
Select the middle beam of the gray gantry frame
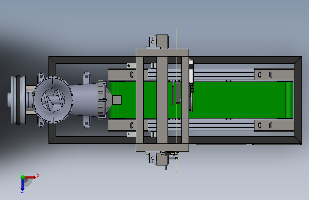click(162, 100)
